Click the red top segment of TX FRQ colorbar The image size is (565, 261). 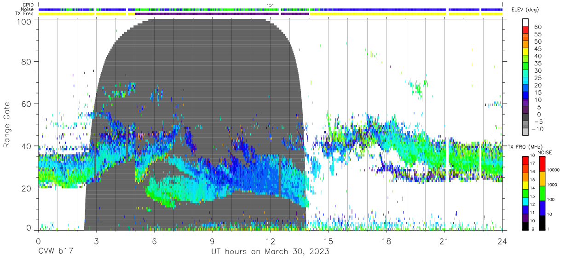pos(525,161)
